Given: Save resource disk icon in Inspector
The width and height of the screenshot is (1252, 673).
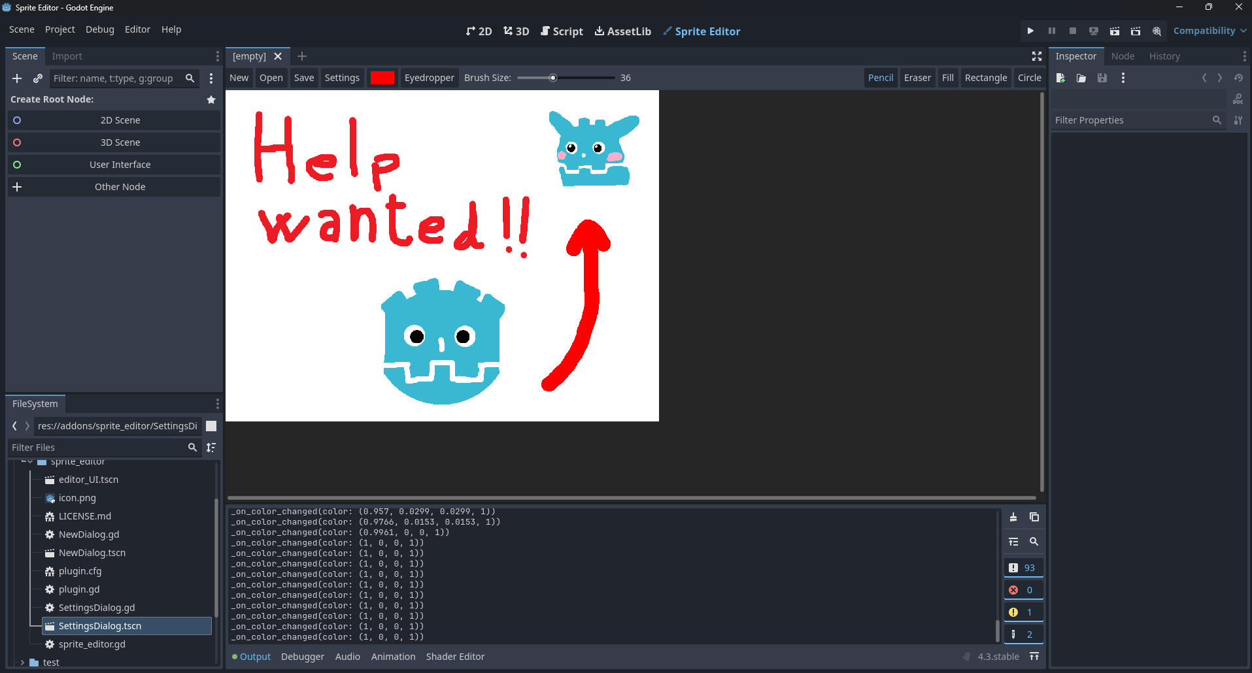Looking at the screenshot, I should coord(1102,78).
